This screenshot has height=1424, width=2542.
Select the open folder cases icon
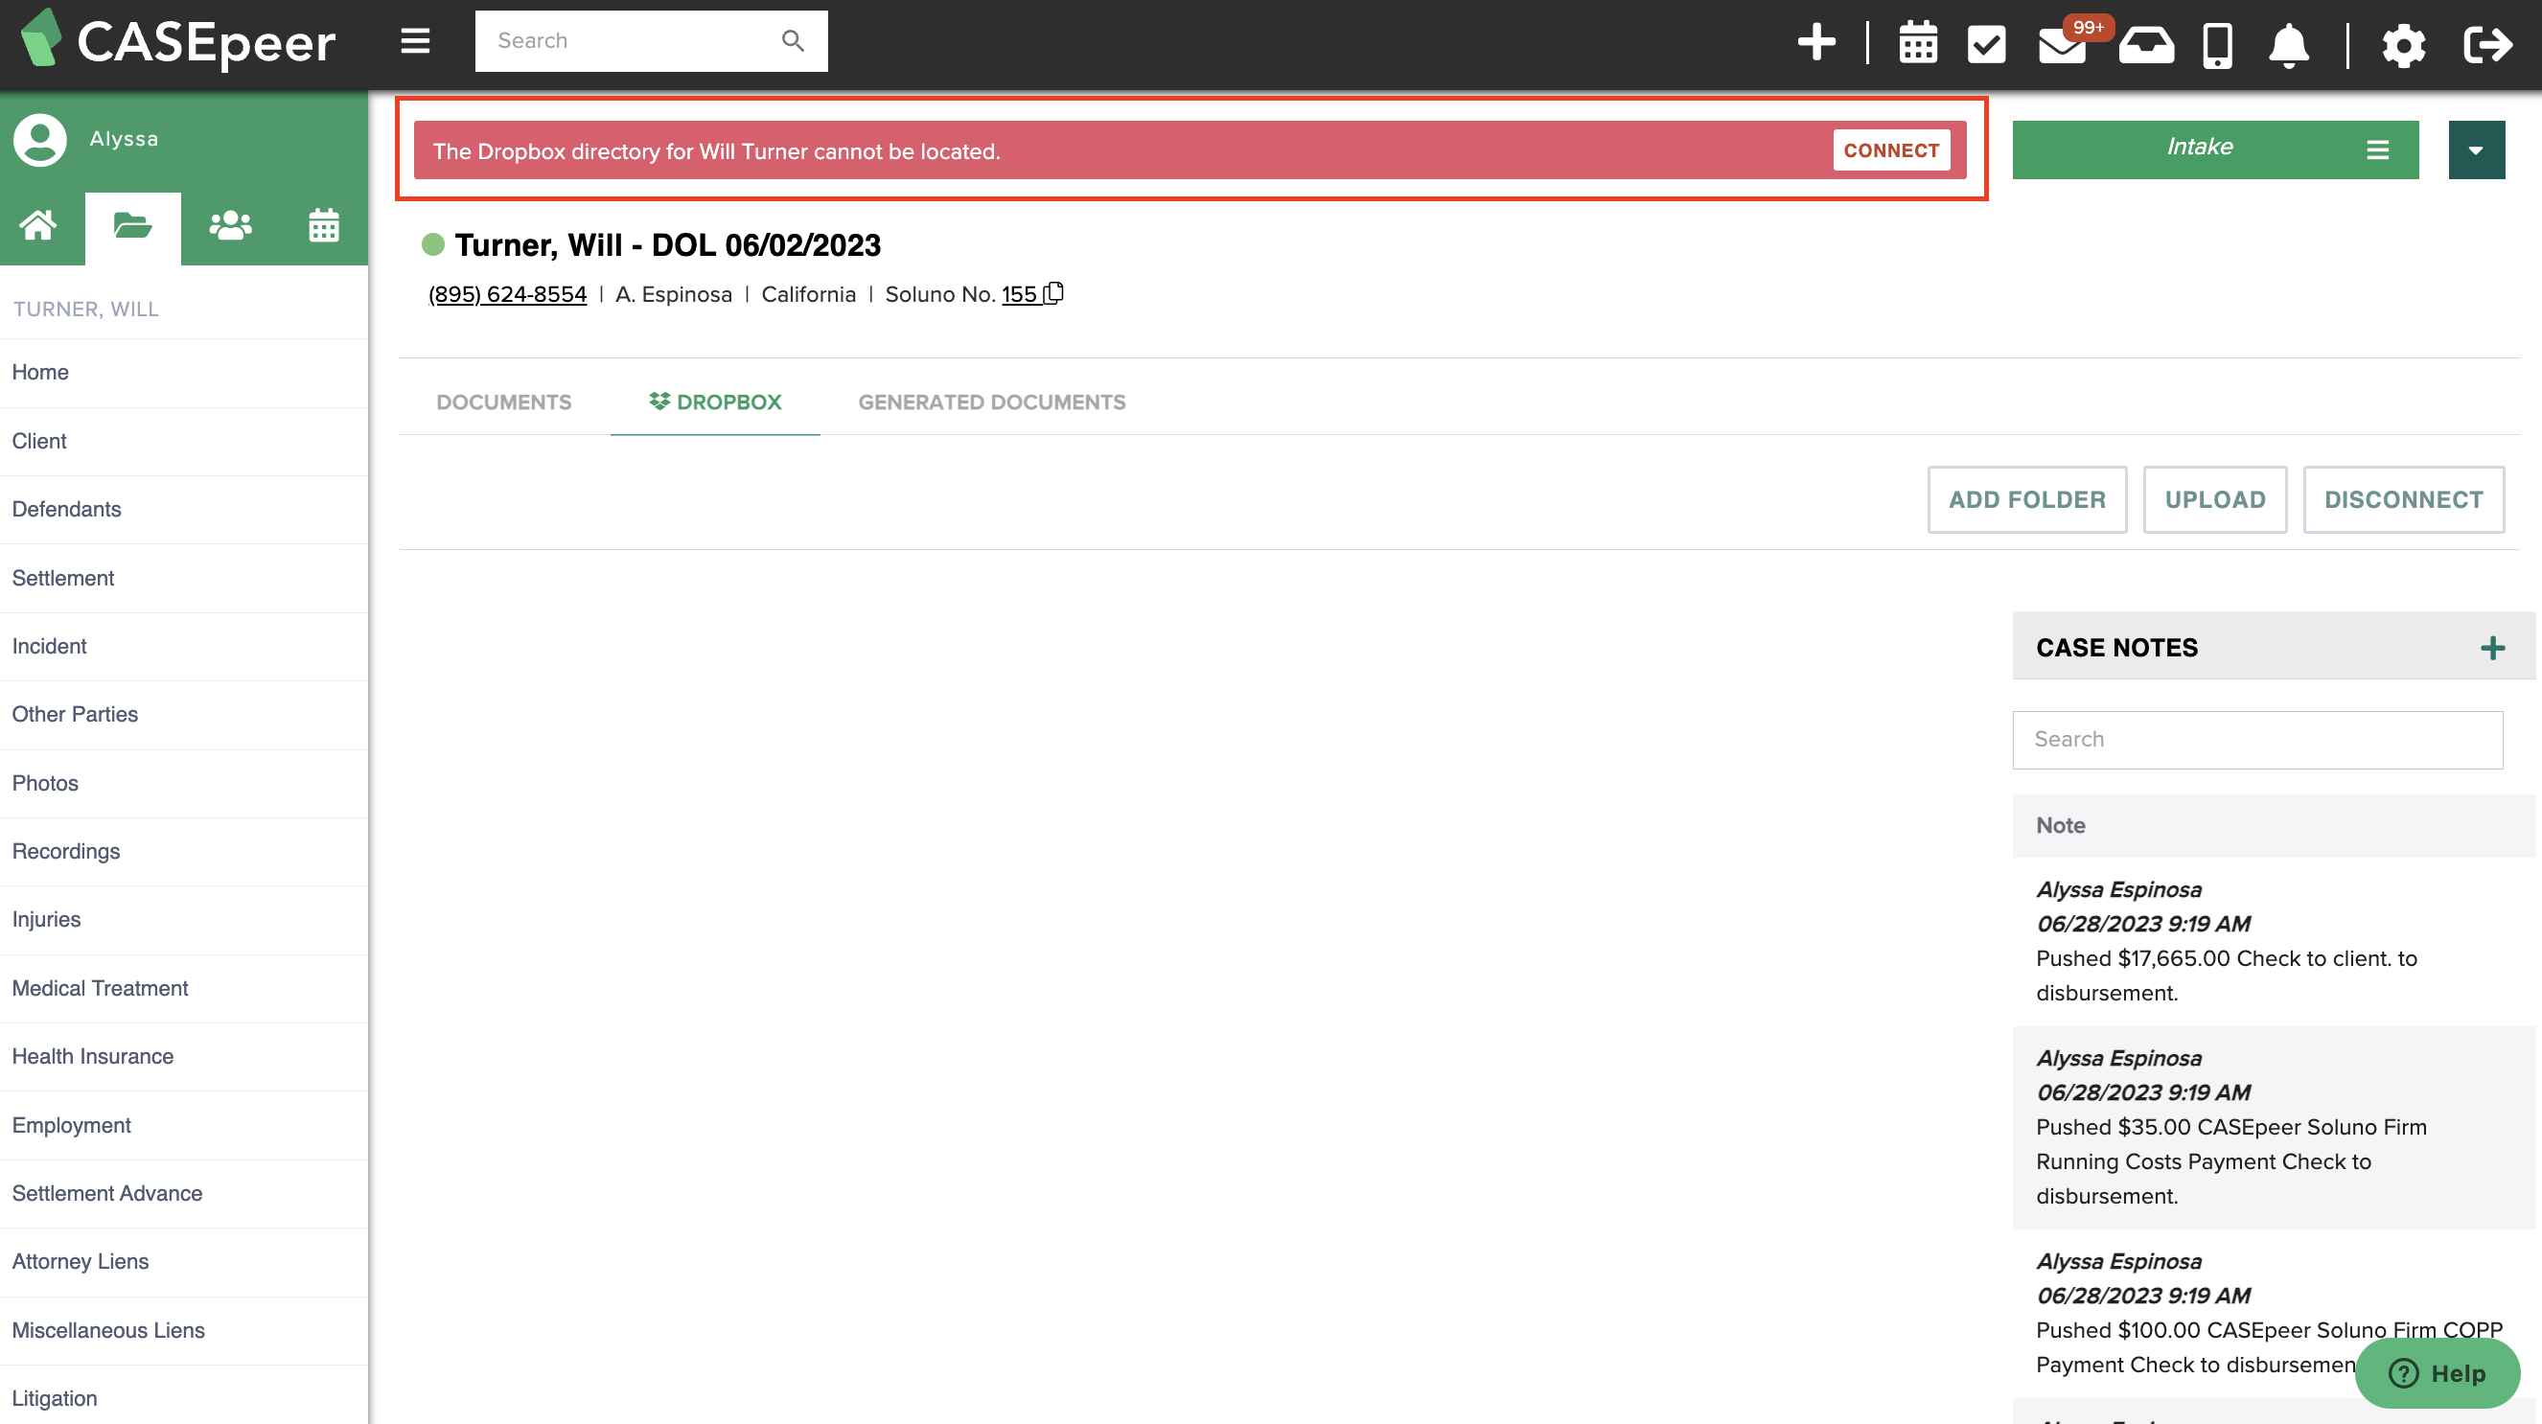132,226
